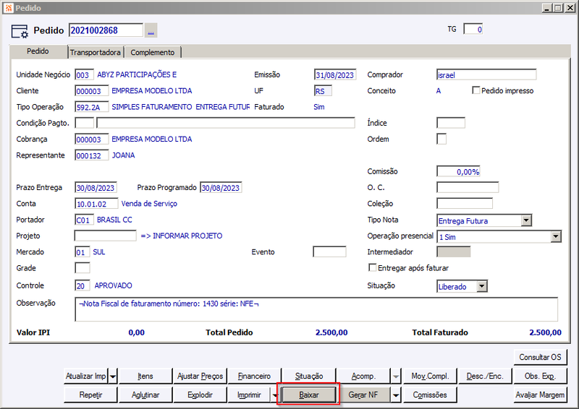Viewport: 579px width, 409px height.
Task: Switch to the Transportadora tab
Action: point(96,52)
